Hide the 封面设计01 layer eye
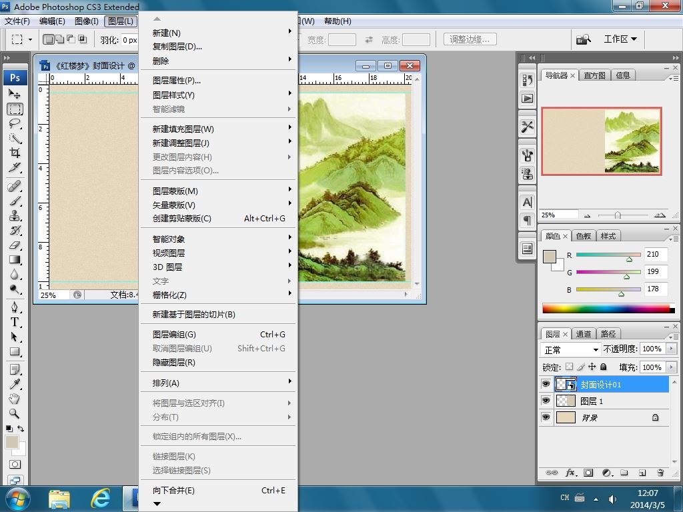This screenshot has height=512, width=683. [x=546, y=384]
